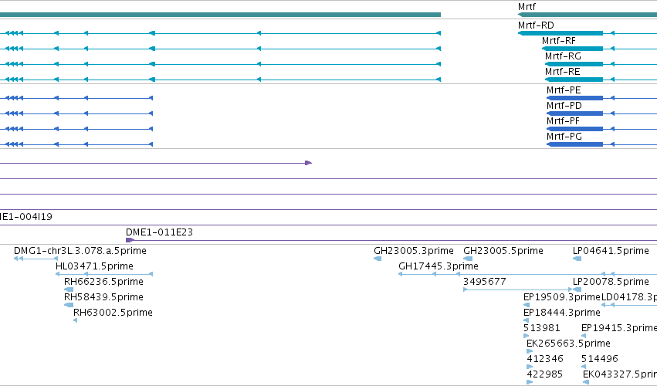
Task: Click the GH23005.5prime blue feature block
Action: pyautogui.click(x=468, y=259)
